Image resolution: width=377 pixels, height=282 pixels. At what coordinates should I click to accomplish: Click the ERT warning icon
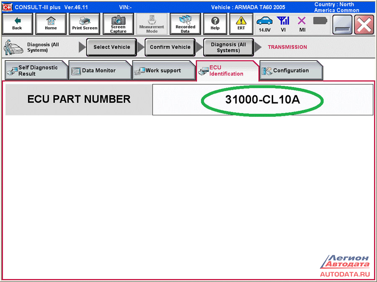tap(241, 24)
